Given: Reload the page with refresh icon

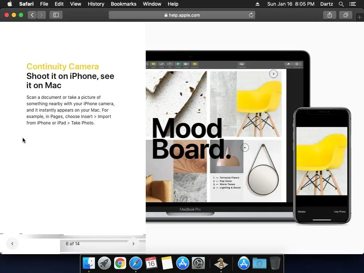Looking at the screenshot, I should [x=251, y=15].
